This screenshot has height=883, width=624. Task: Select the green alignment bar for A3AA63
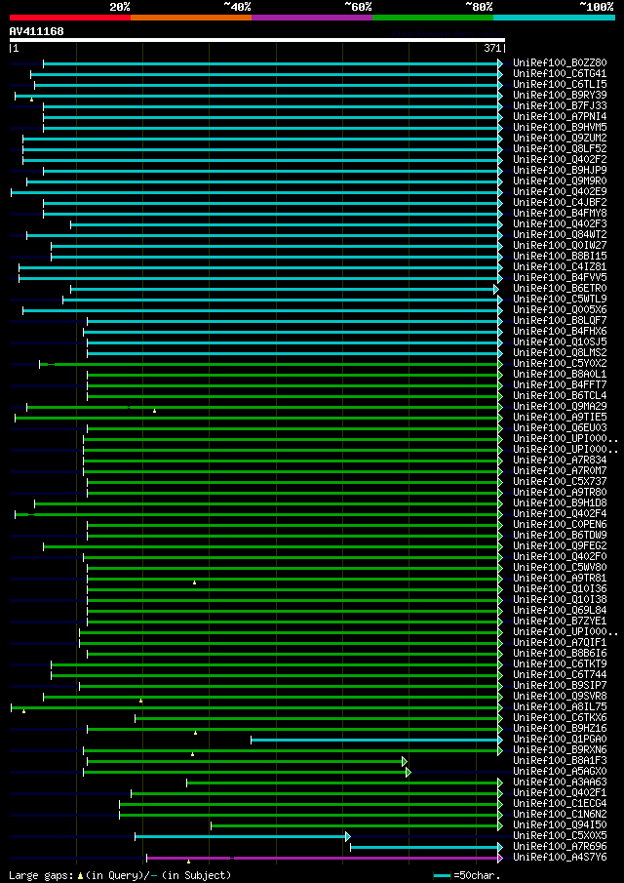pos(343,783)
